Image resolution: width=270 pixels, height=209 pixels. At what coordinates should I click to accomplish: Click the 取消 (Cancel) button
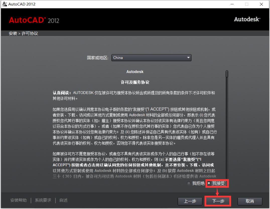click(250, 201)
